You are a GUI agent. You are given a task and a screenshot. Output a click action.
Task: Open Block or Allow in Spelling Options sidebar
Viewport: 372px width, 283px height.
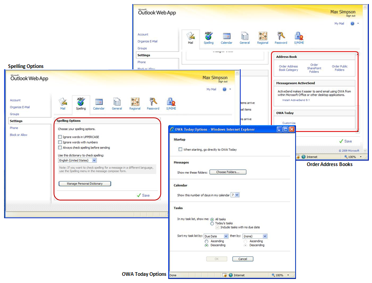point(18,135)
